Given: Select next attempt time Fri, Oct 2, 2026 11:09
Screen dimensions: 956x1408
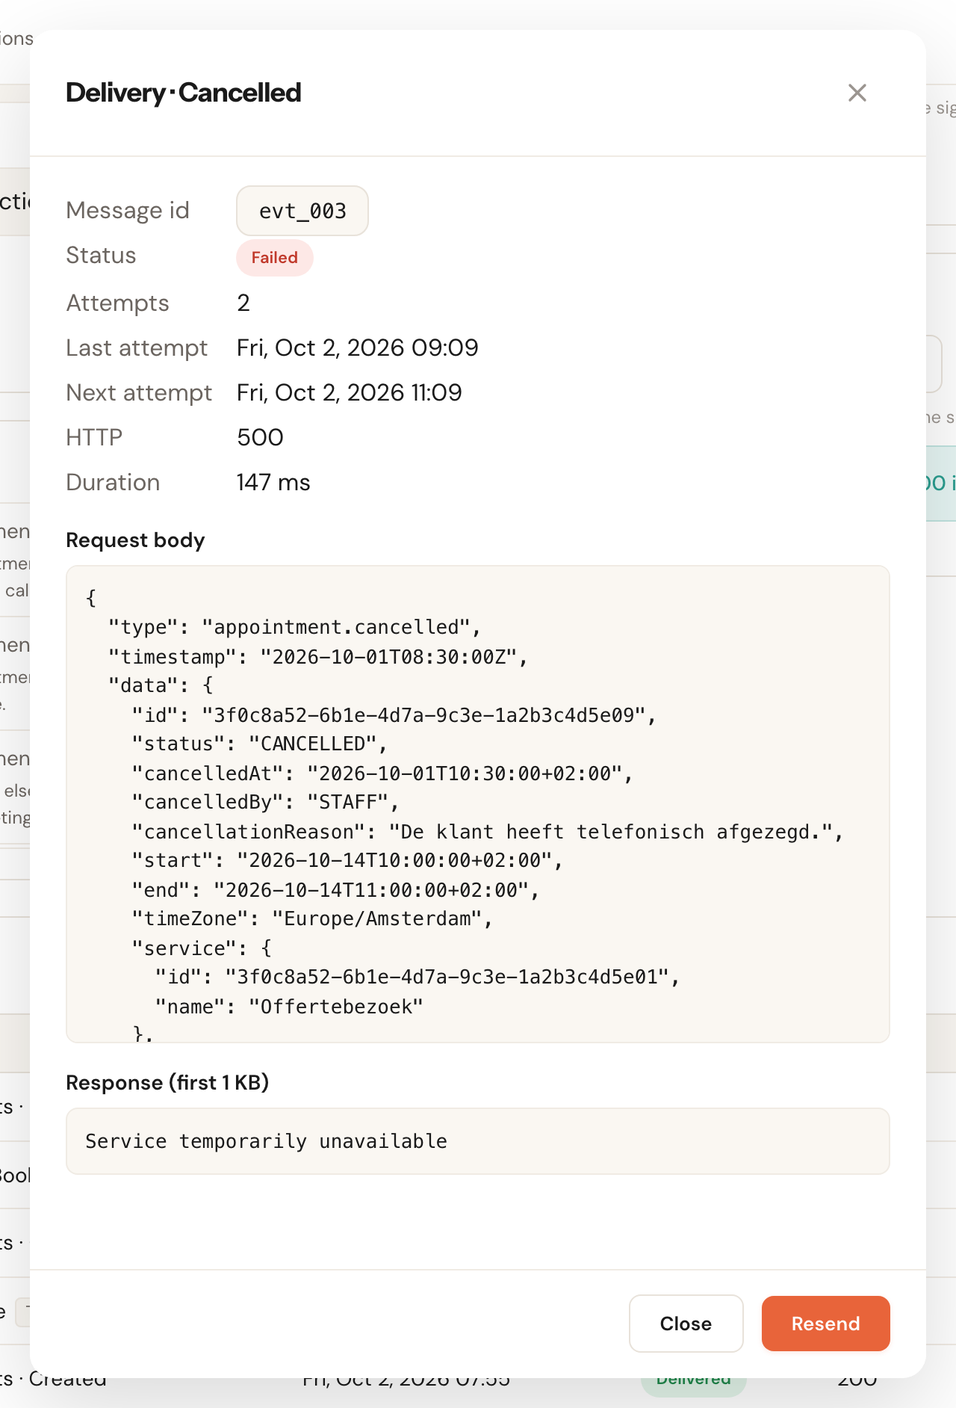Looking at the screenshot, I should click(x=350, y=392).
